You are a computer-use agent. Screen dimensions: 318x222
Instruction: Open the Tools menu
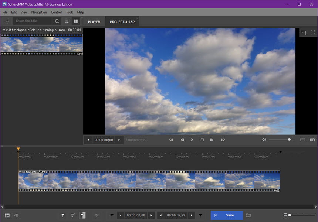pos(70,12)
